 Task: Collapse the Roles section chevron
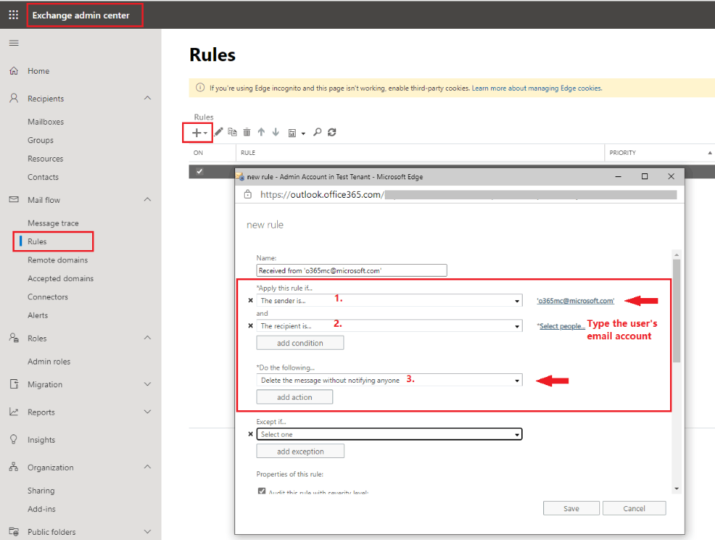(x=147, y=338)
